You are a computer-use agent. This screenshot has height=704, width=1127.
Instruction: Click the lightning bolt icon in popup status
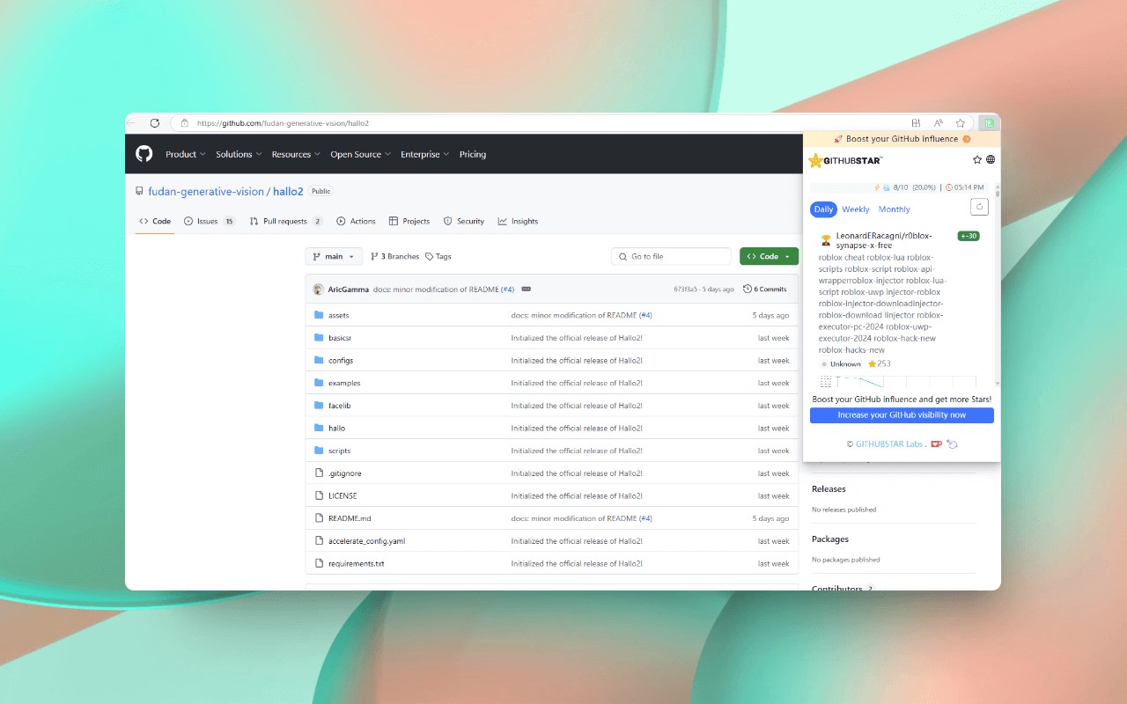(876, 187)
